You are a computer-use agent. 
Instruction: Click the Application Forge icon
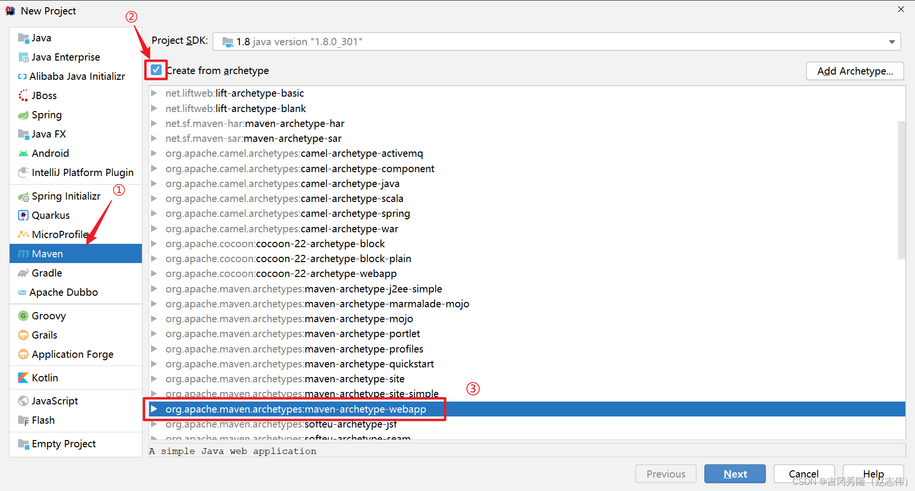(x=23, y=354)
